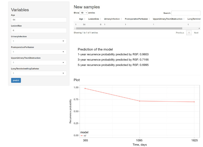203x147 pixels.
Task: Expand the UpperUrinaryTractObstruction dropdown
Action: pyautogui.click(x=39, y=62)
